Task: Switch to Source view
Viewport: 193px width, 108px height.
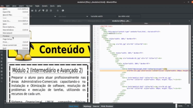Action: [96, 106]
